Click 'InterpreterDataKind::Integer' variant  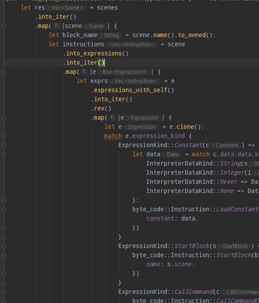196,172
